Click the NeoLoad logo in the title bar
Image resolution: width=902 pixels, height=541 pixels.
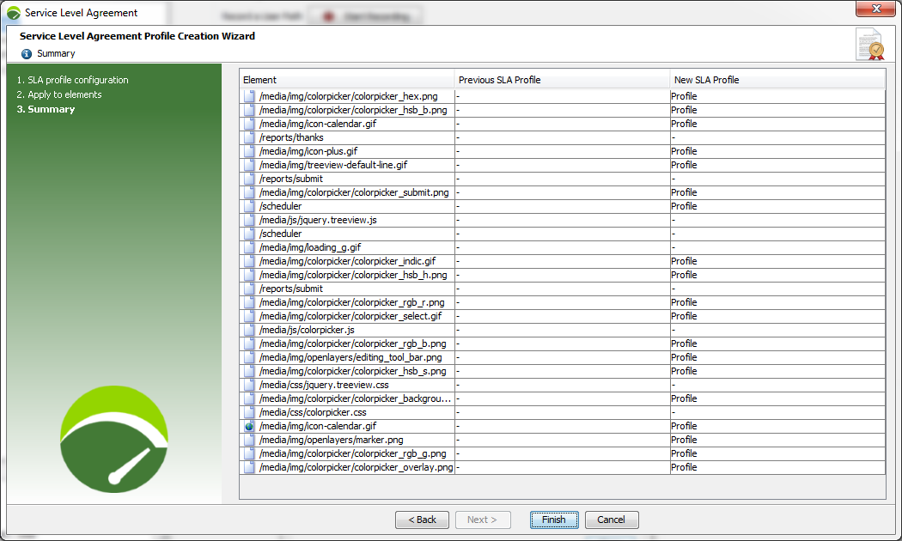click(x=13, y=13)
